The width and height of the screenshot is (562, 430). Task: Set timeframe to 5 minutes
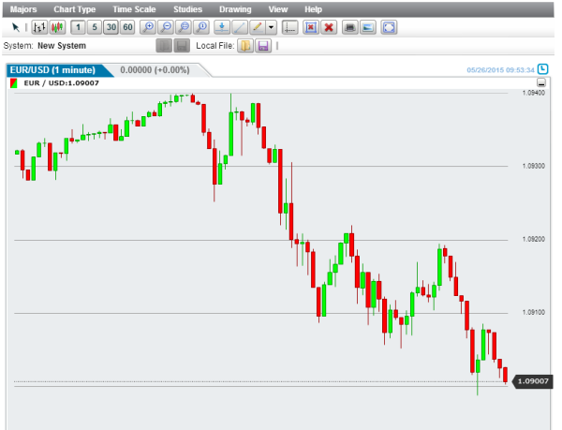click(x=95, y=27)
